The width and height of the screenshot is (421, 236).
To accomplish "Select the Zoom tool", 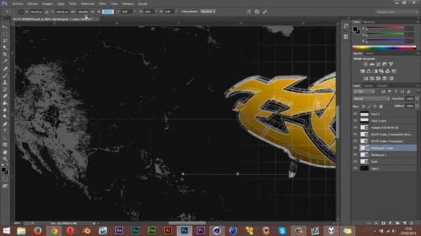I will (5, 159).
